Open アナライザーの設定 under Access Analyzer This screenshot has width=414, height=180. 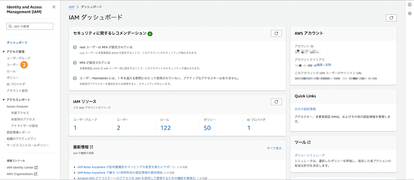click(x=24, y=126)
